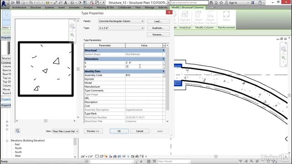Select the Text tool letter A icon
Screen dimensions: 292x164
tap(66, 3)
